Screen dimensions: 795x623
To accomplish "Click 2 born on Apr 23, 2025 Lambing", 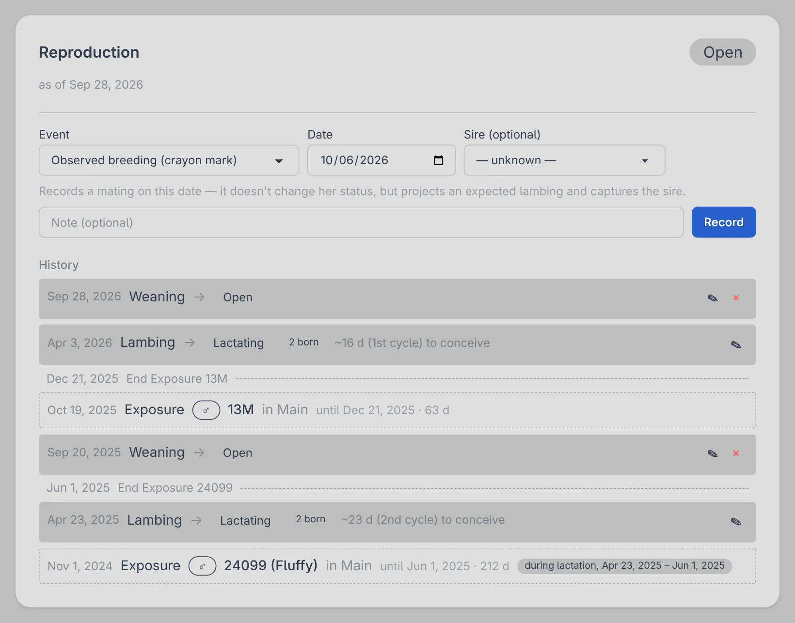I will 311,519.
